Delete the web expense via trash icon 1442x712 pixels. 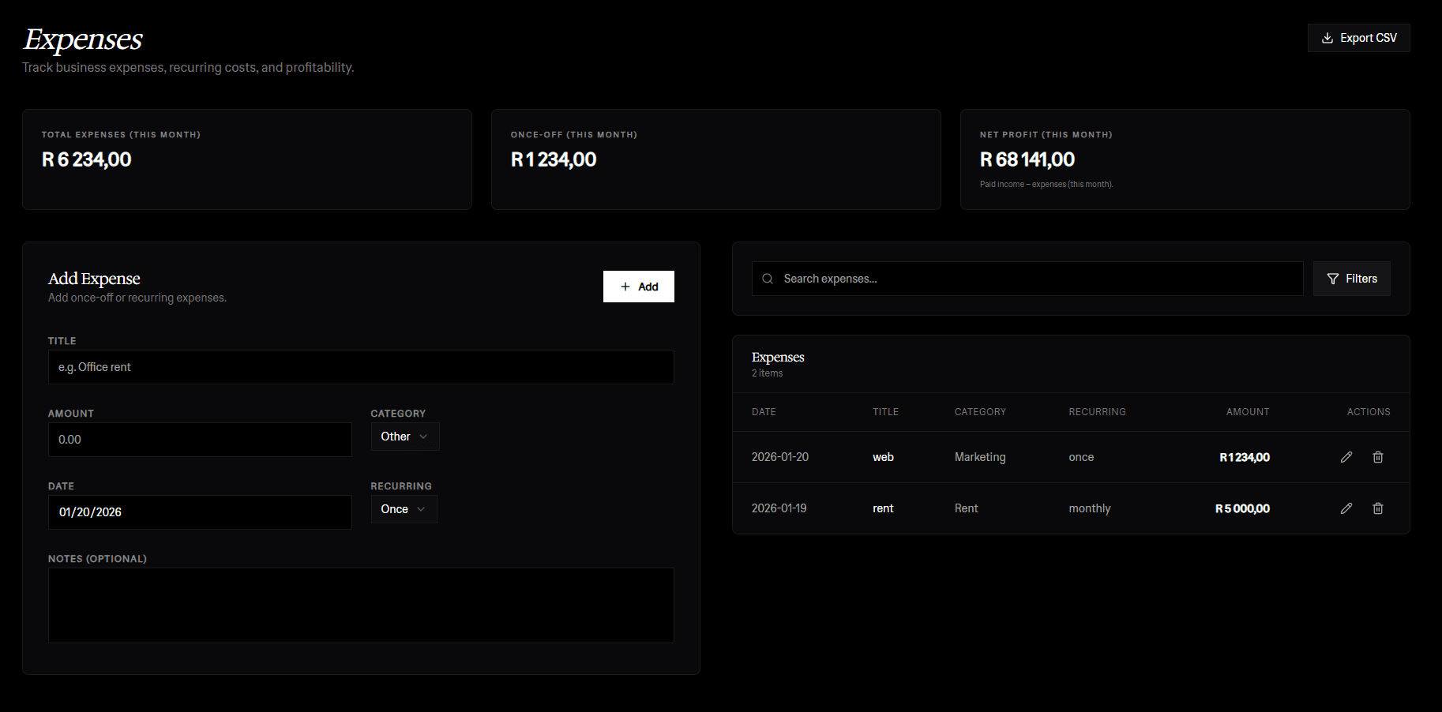tap(1378, 456)
